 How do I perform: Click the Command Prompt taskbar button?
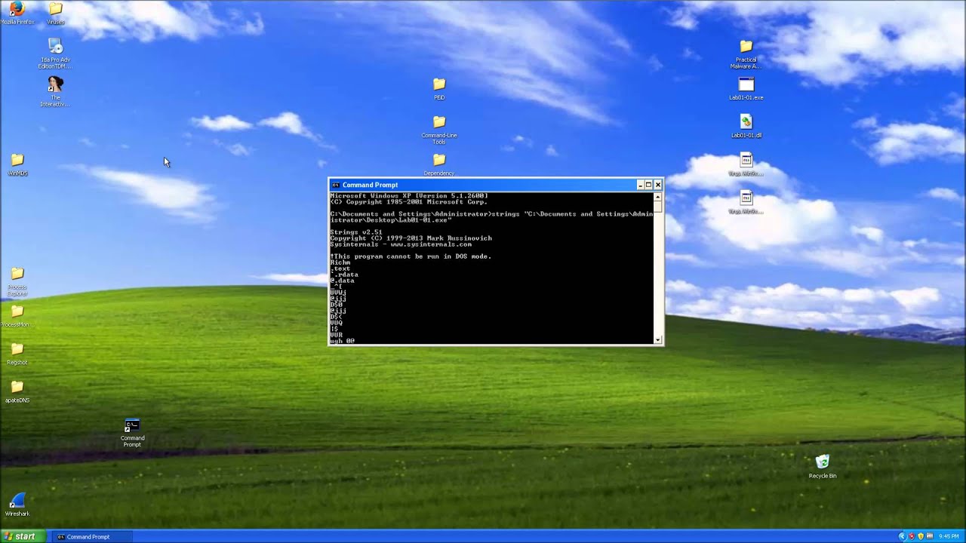click(x=93, y=536)
